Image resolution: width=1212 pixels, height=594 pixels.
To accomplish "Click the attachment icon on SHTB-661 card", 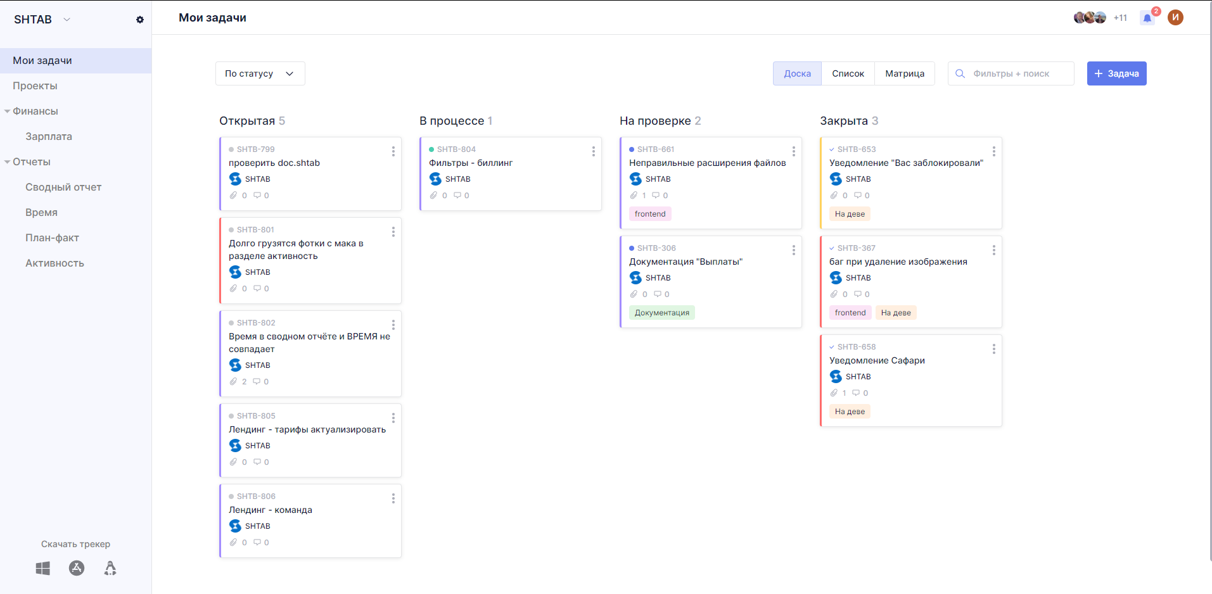I will pos(634,195).
